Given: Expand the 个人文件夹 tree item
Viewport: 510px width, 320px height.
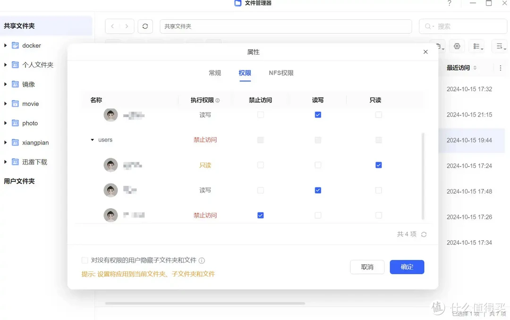Looking at the screenshot, I should tap(6, 64).
